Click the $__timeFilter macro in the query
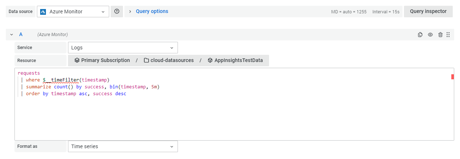The height and width of the screenshot is (159, 460). point(60,80)
